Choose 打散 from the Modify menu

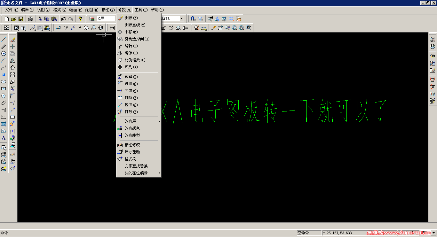point(139,112)
